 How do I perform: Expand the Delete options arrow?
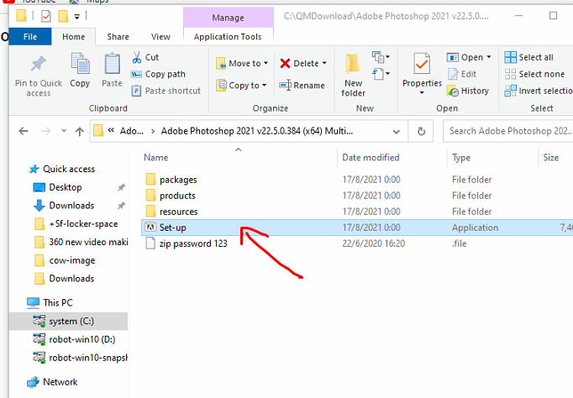pos(324,63)
